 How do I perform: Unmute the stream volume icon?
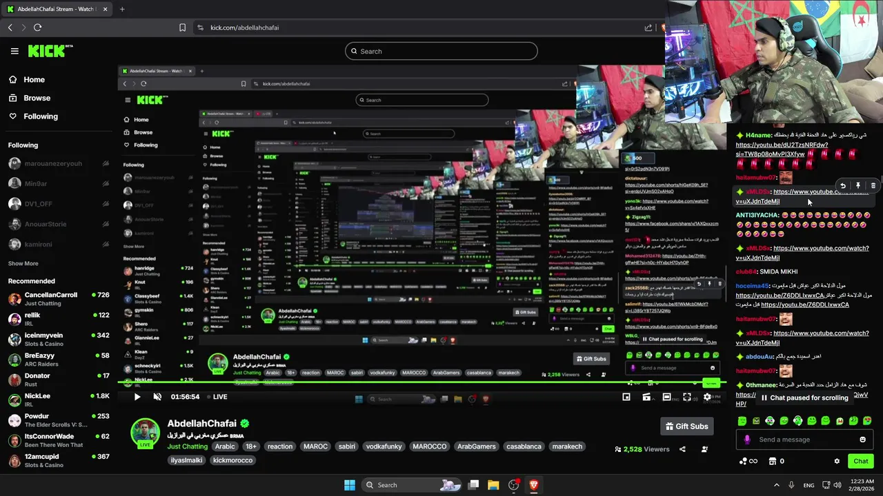157,397
